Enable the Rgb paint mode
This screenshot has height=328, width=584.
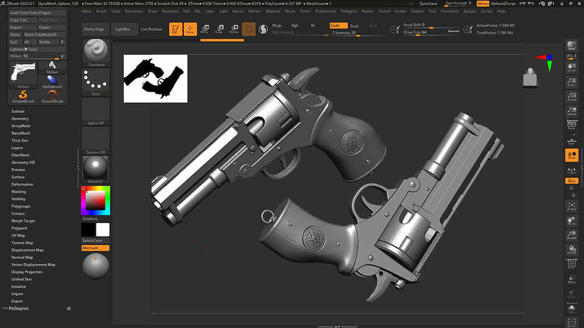(294, 26)
